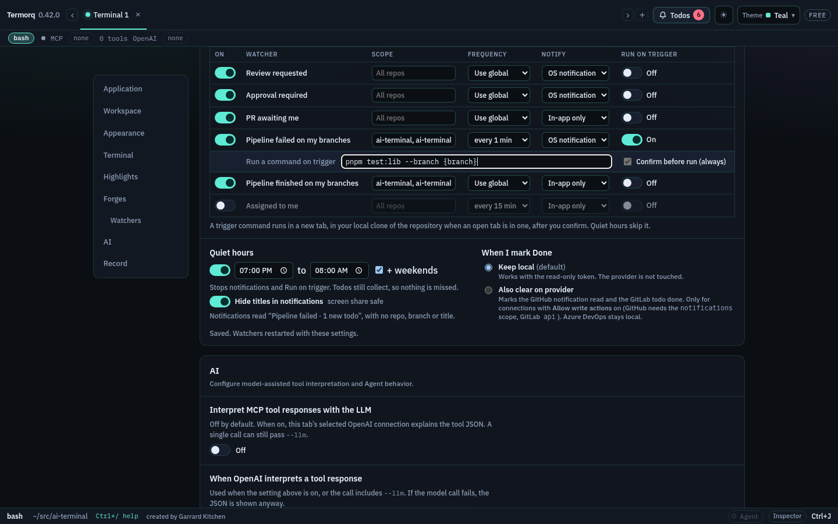The image size is (838, 524).
Task: Select Also clear on provider radio
Action: pyautogui.click(x=488, y=290)
